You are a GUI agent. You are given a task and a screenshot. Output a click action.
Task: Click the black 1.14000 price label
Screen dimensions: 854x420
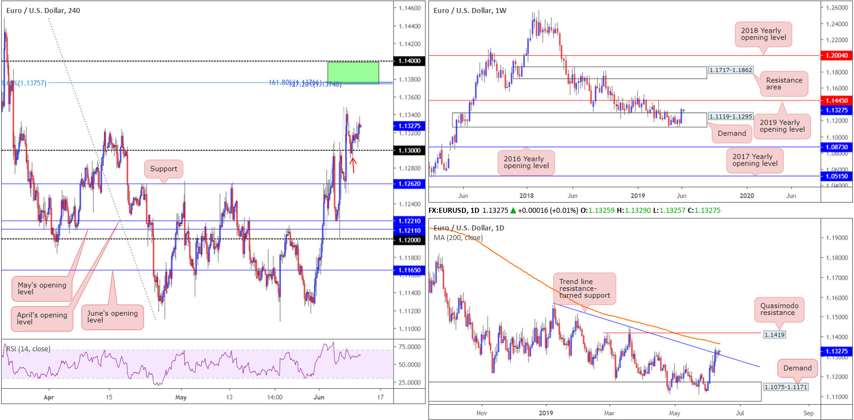tap(409, 61)
